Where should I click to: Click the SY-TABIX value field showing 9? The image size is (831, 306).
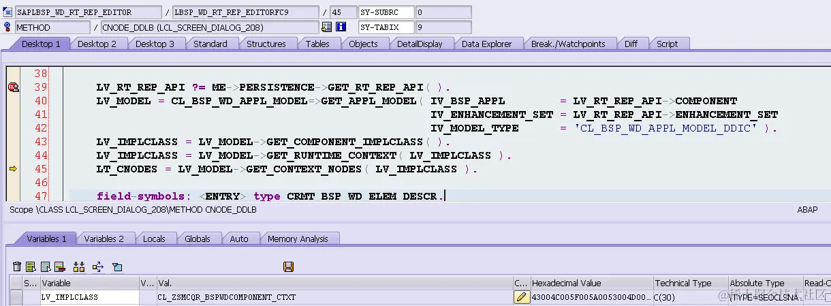pyautogui.click(x=443, y=27)
